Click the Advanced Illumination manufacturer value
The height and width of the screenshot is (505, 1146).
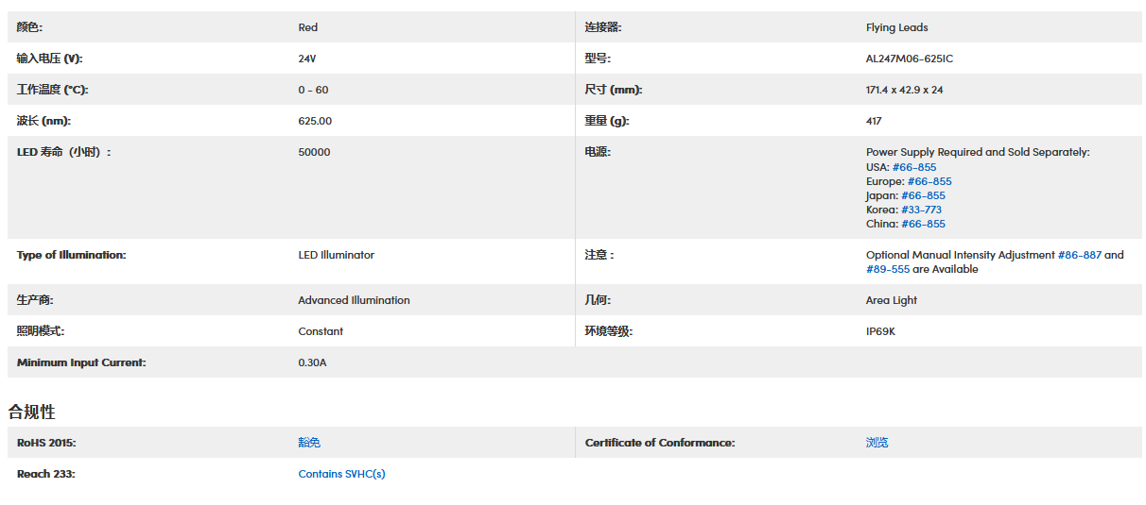click(354, 300)
